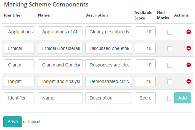Focus the empty Name input field

click(x=60, y=98)
